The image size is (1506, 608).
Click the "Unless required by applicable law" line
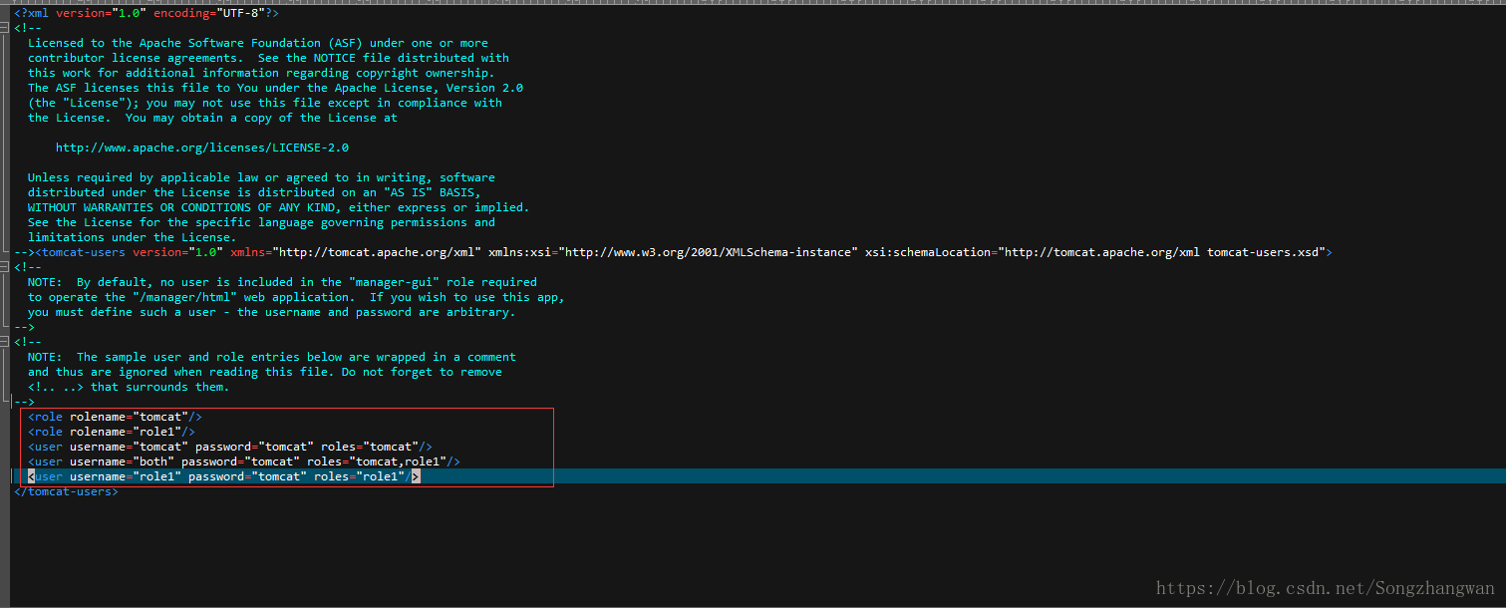click(261, 177)
